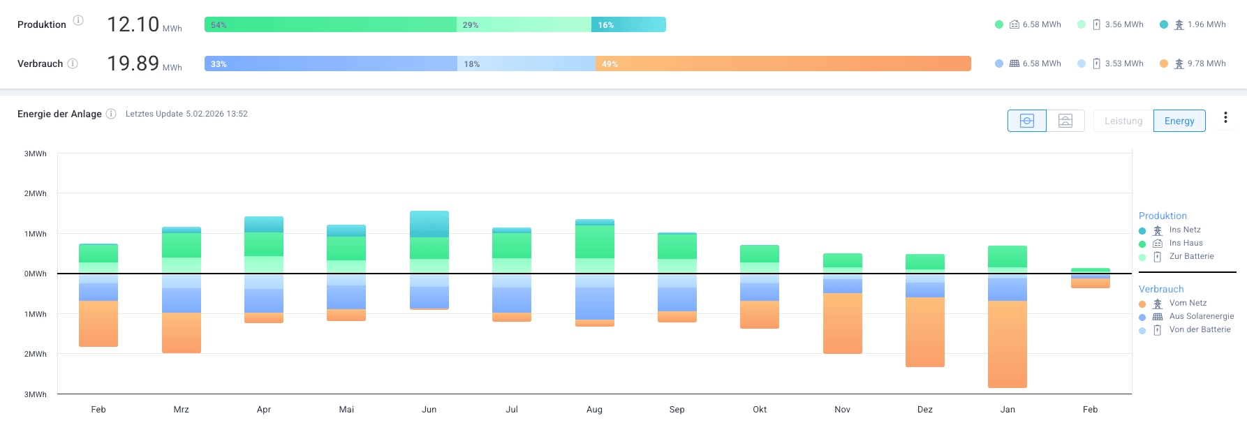Image resolution: width=1247 pixels, height=432 pixels.
Task: Select the Leistung tab
Action: [1123, 121]
